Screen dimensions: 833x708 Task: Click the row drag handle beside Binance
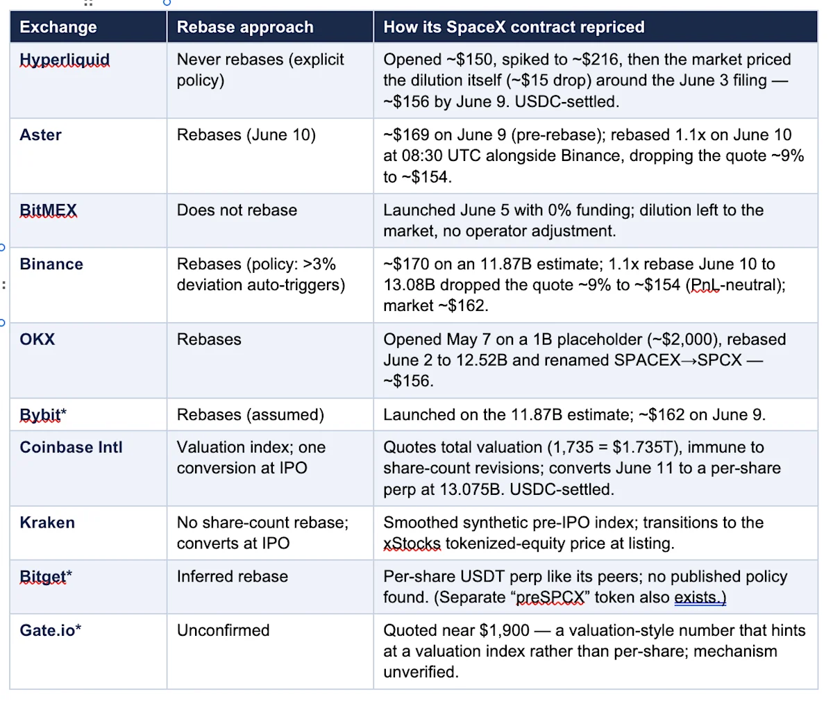(x=3, y=285)
